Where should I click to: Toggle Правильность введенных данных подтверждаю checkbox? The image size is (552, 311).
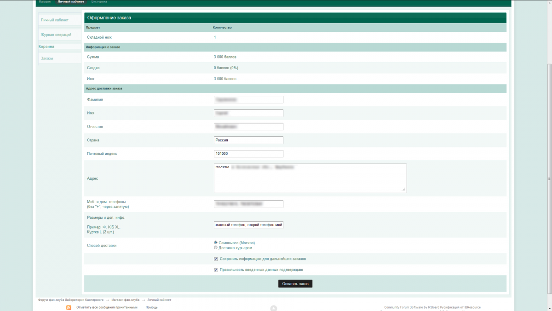pos(216,270)
